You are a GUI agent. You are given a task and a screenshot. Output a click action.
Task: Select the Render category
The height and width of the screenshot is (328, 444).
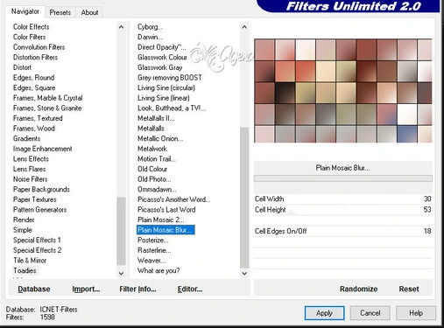[24, 220]
